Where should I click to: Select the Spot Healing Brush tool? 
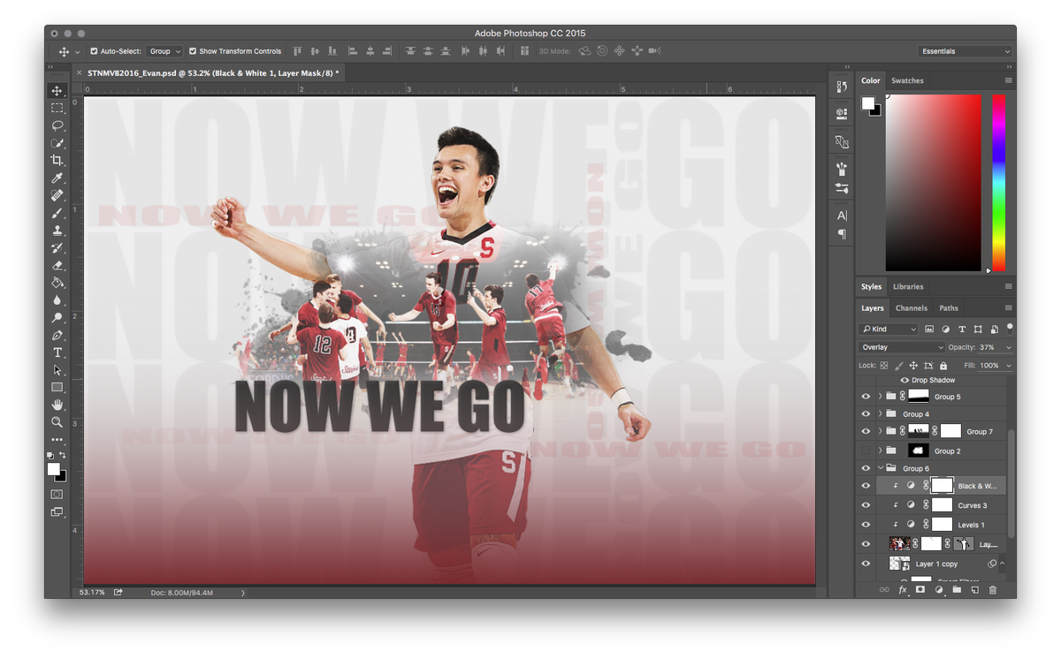click(x=57, y=195)
